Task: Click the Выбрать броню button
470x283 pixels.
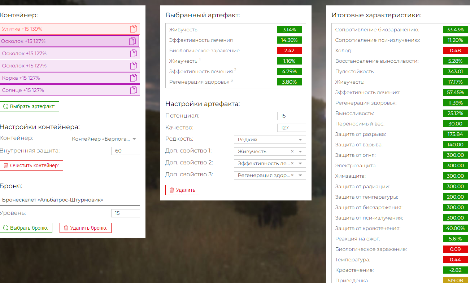Action: [x=26, y=228]
